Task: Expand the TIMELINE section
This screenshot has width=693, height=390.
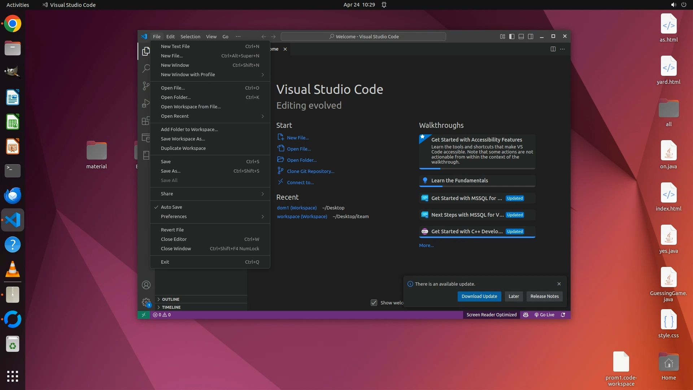Action: pyautogui.click(x=171, y=307)
